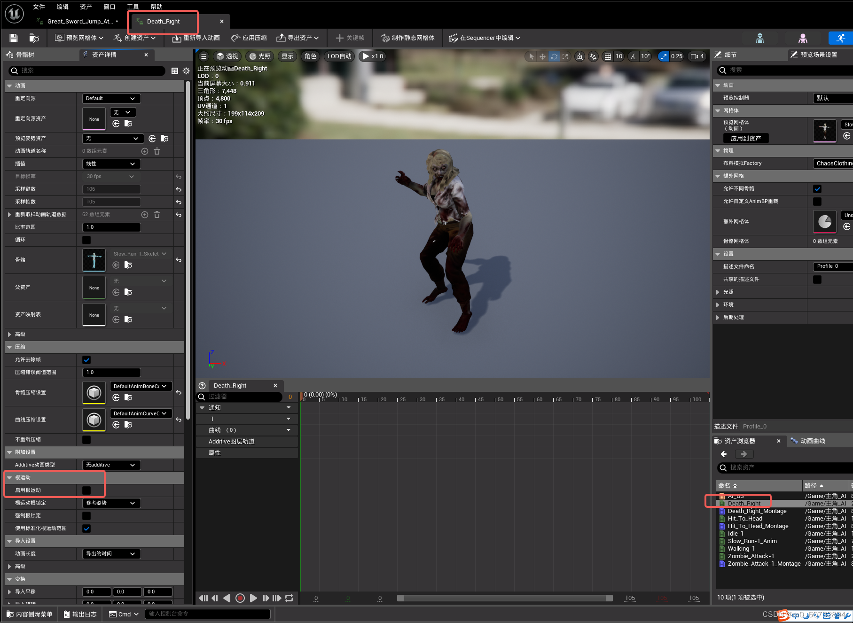Click the record button in playback controls
Image resolution: width=853 pixels, height=623 pixels.
tap(240, 598)
